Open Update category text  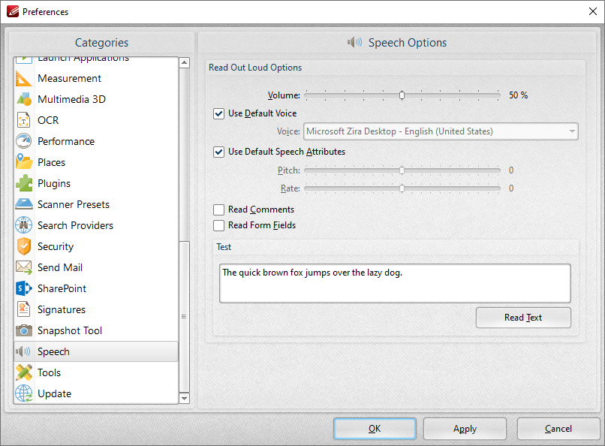click(x=54, y=394)
